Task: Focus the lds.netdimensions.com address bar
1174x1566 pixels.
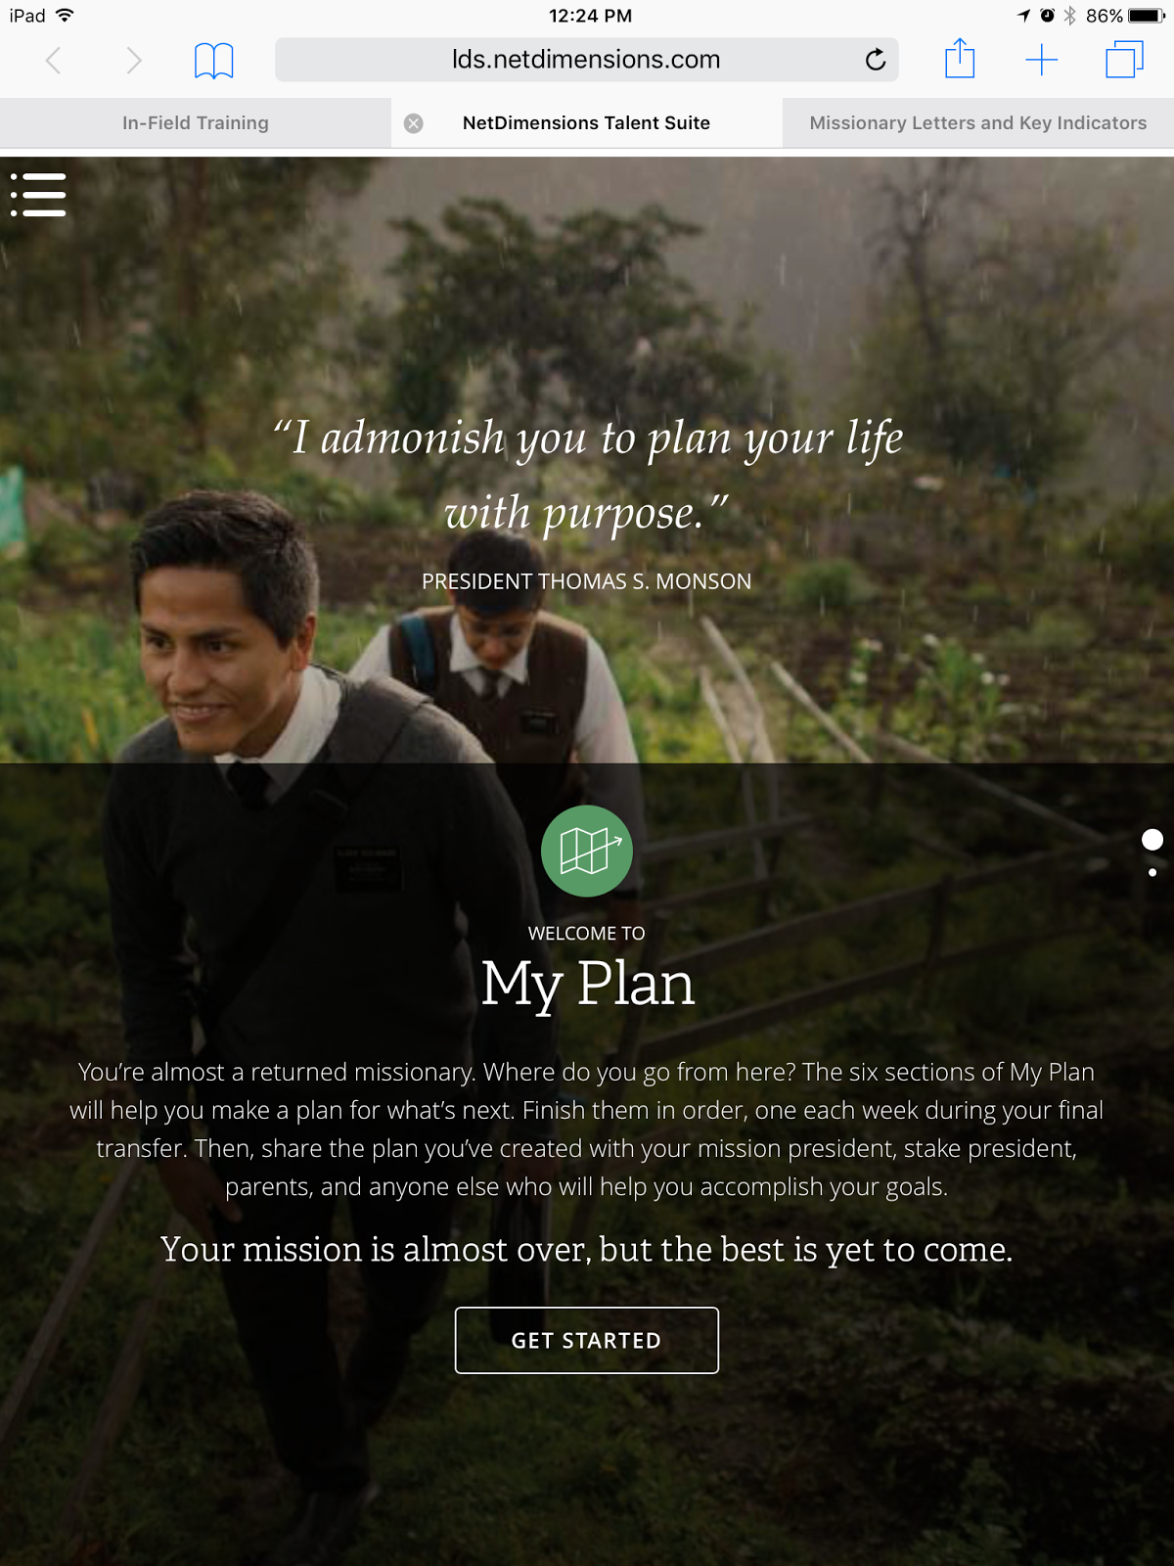Action: point(587,60)
